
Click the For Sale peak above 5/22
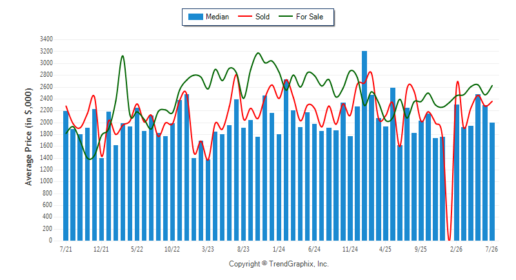pos(123,56)
